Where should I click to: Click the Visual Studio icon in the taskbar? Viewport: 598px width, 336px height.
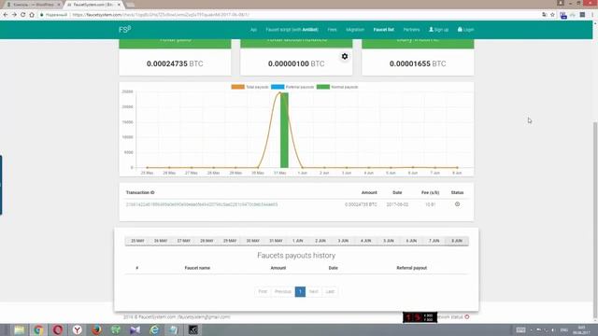pyautogui.click(x=135, y=329)
